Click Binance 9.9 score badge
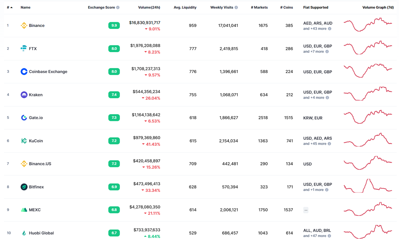The width and height of the screenshot is (399, 239). coord(114,26)
